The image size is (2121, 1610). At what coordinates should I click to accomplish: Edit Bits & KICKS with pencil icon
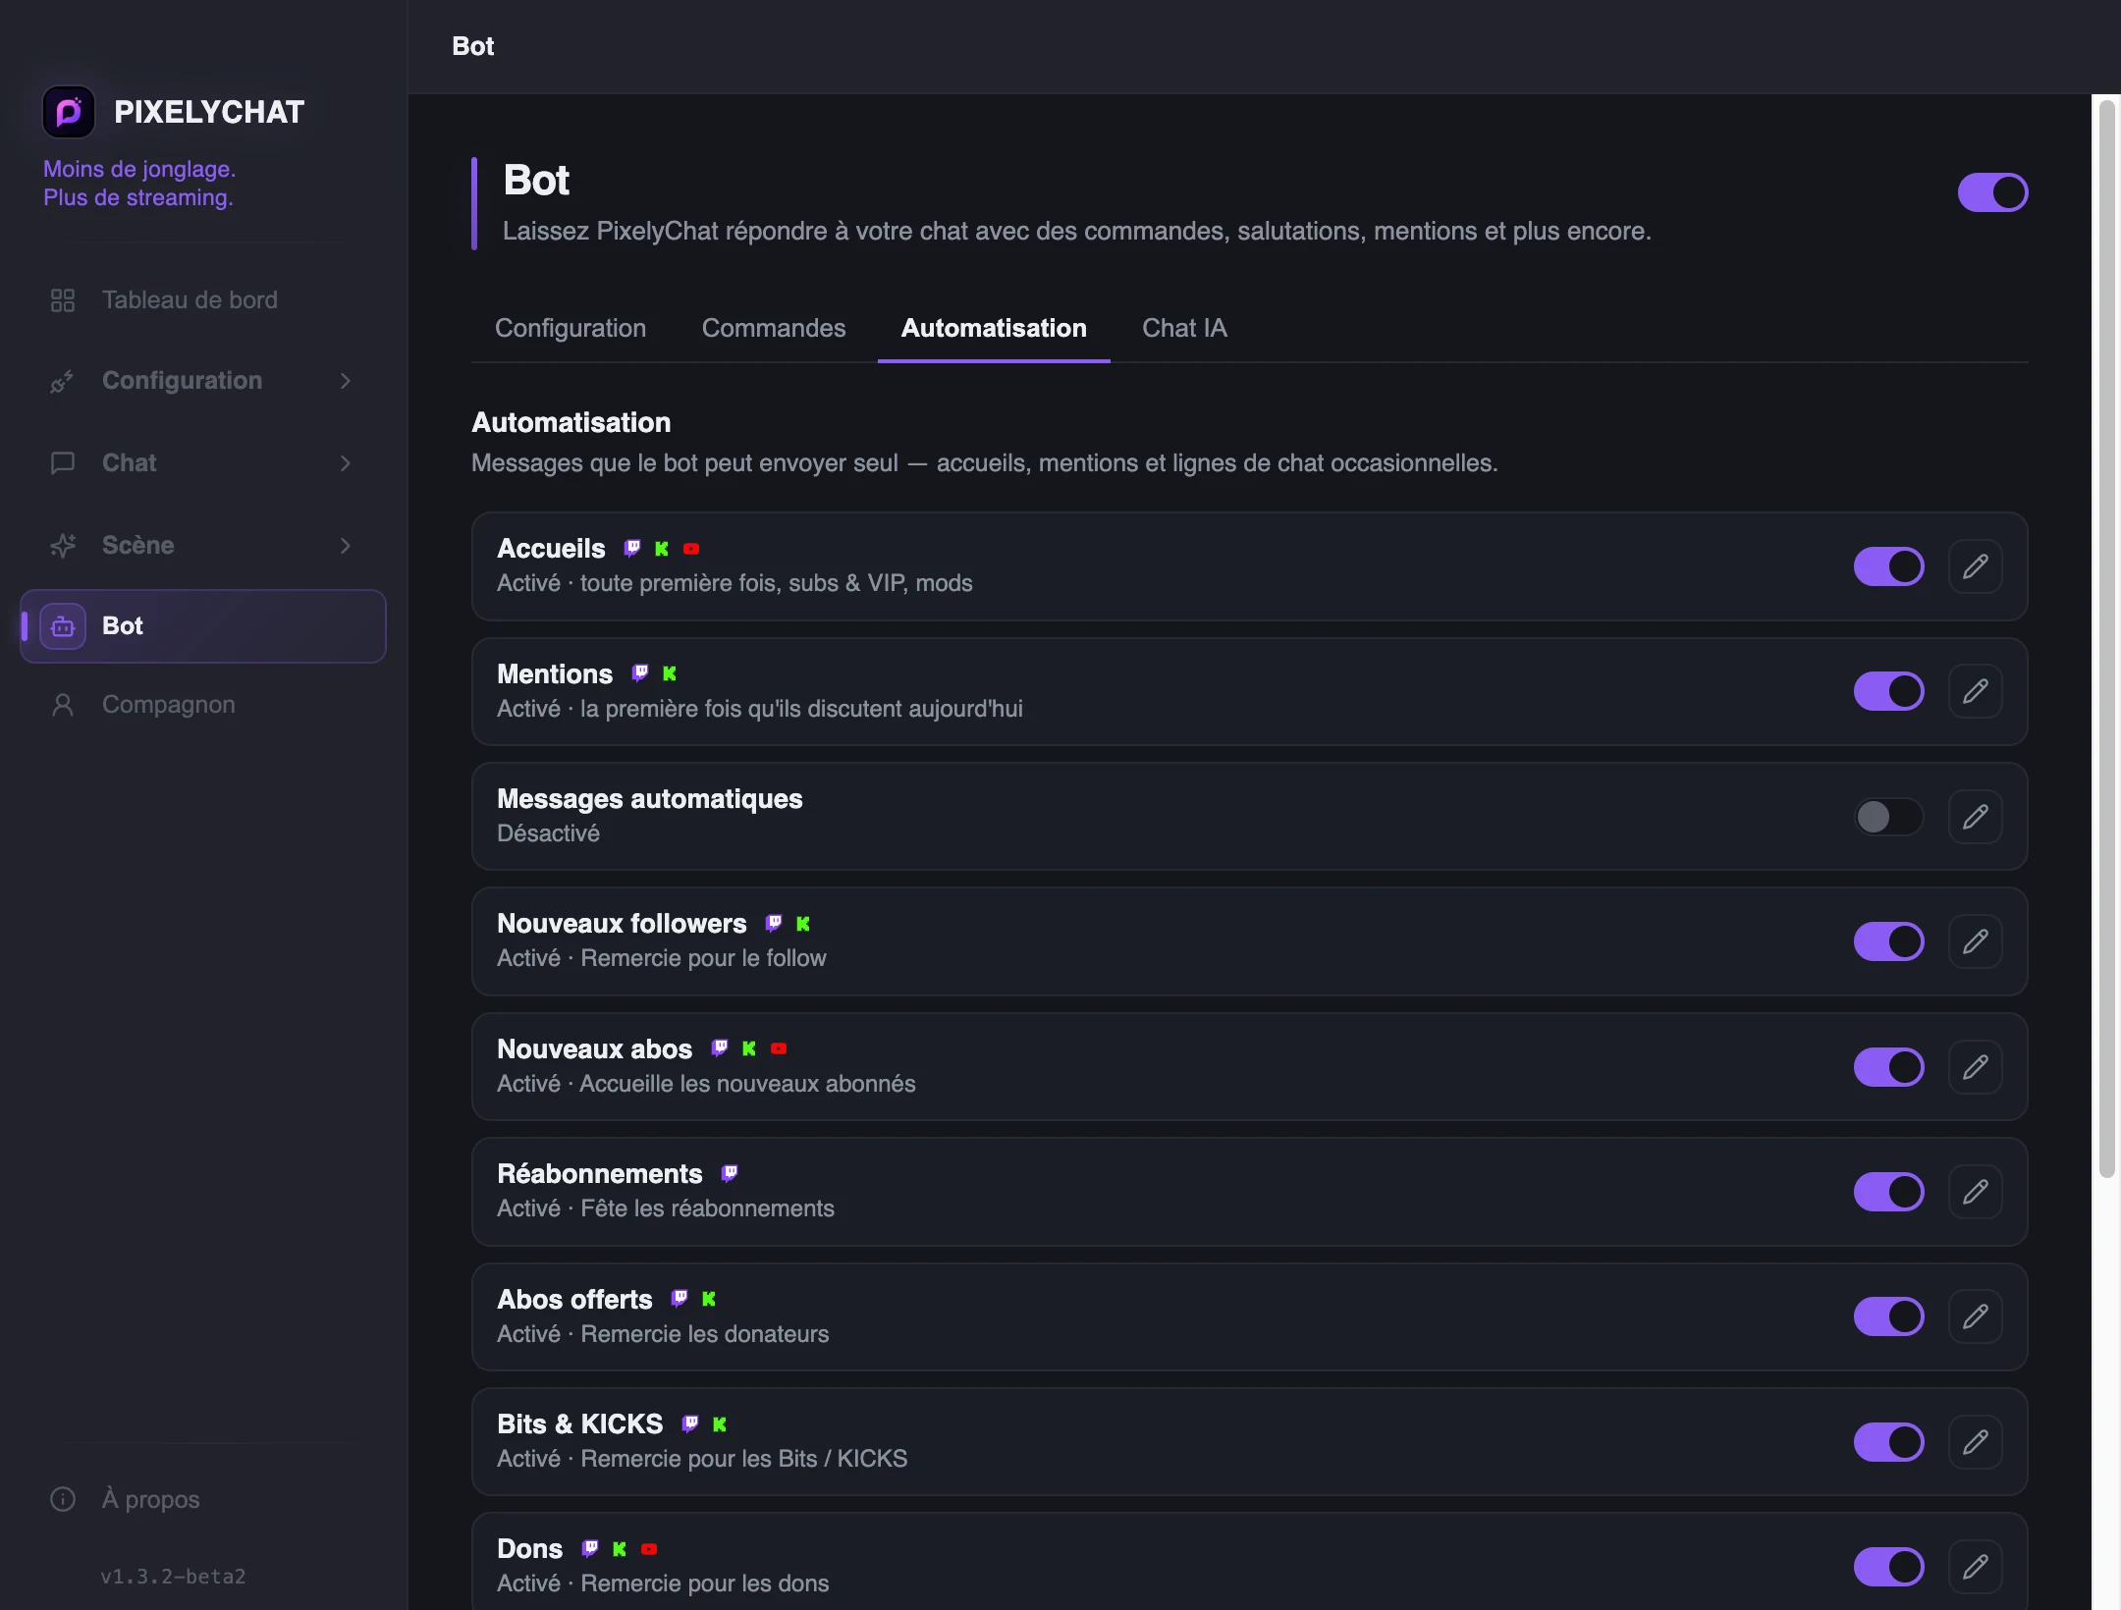pyautogui.click(x=1976, y=1442)
